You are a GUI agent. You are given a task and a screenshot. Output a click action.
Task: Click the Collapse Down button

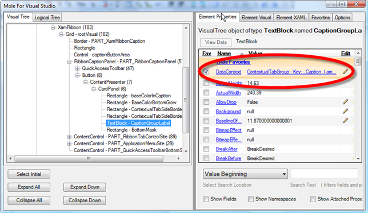85,200
